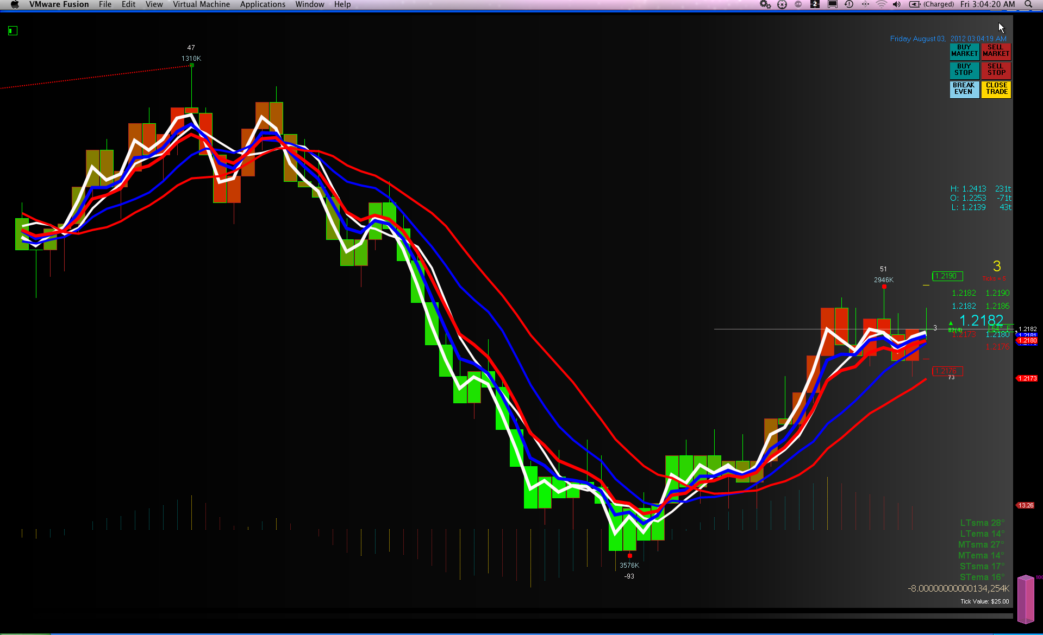Click the green up-arrow beside current price
Screen dimensions: 1043x635
point(951,323)
